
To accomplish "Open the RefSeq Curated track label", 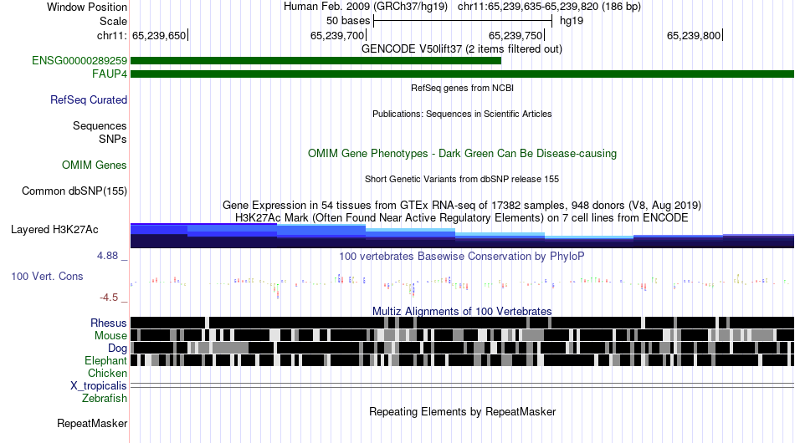I will tap(89, 99).
